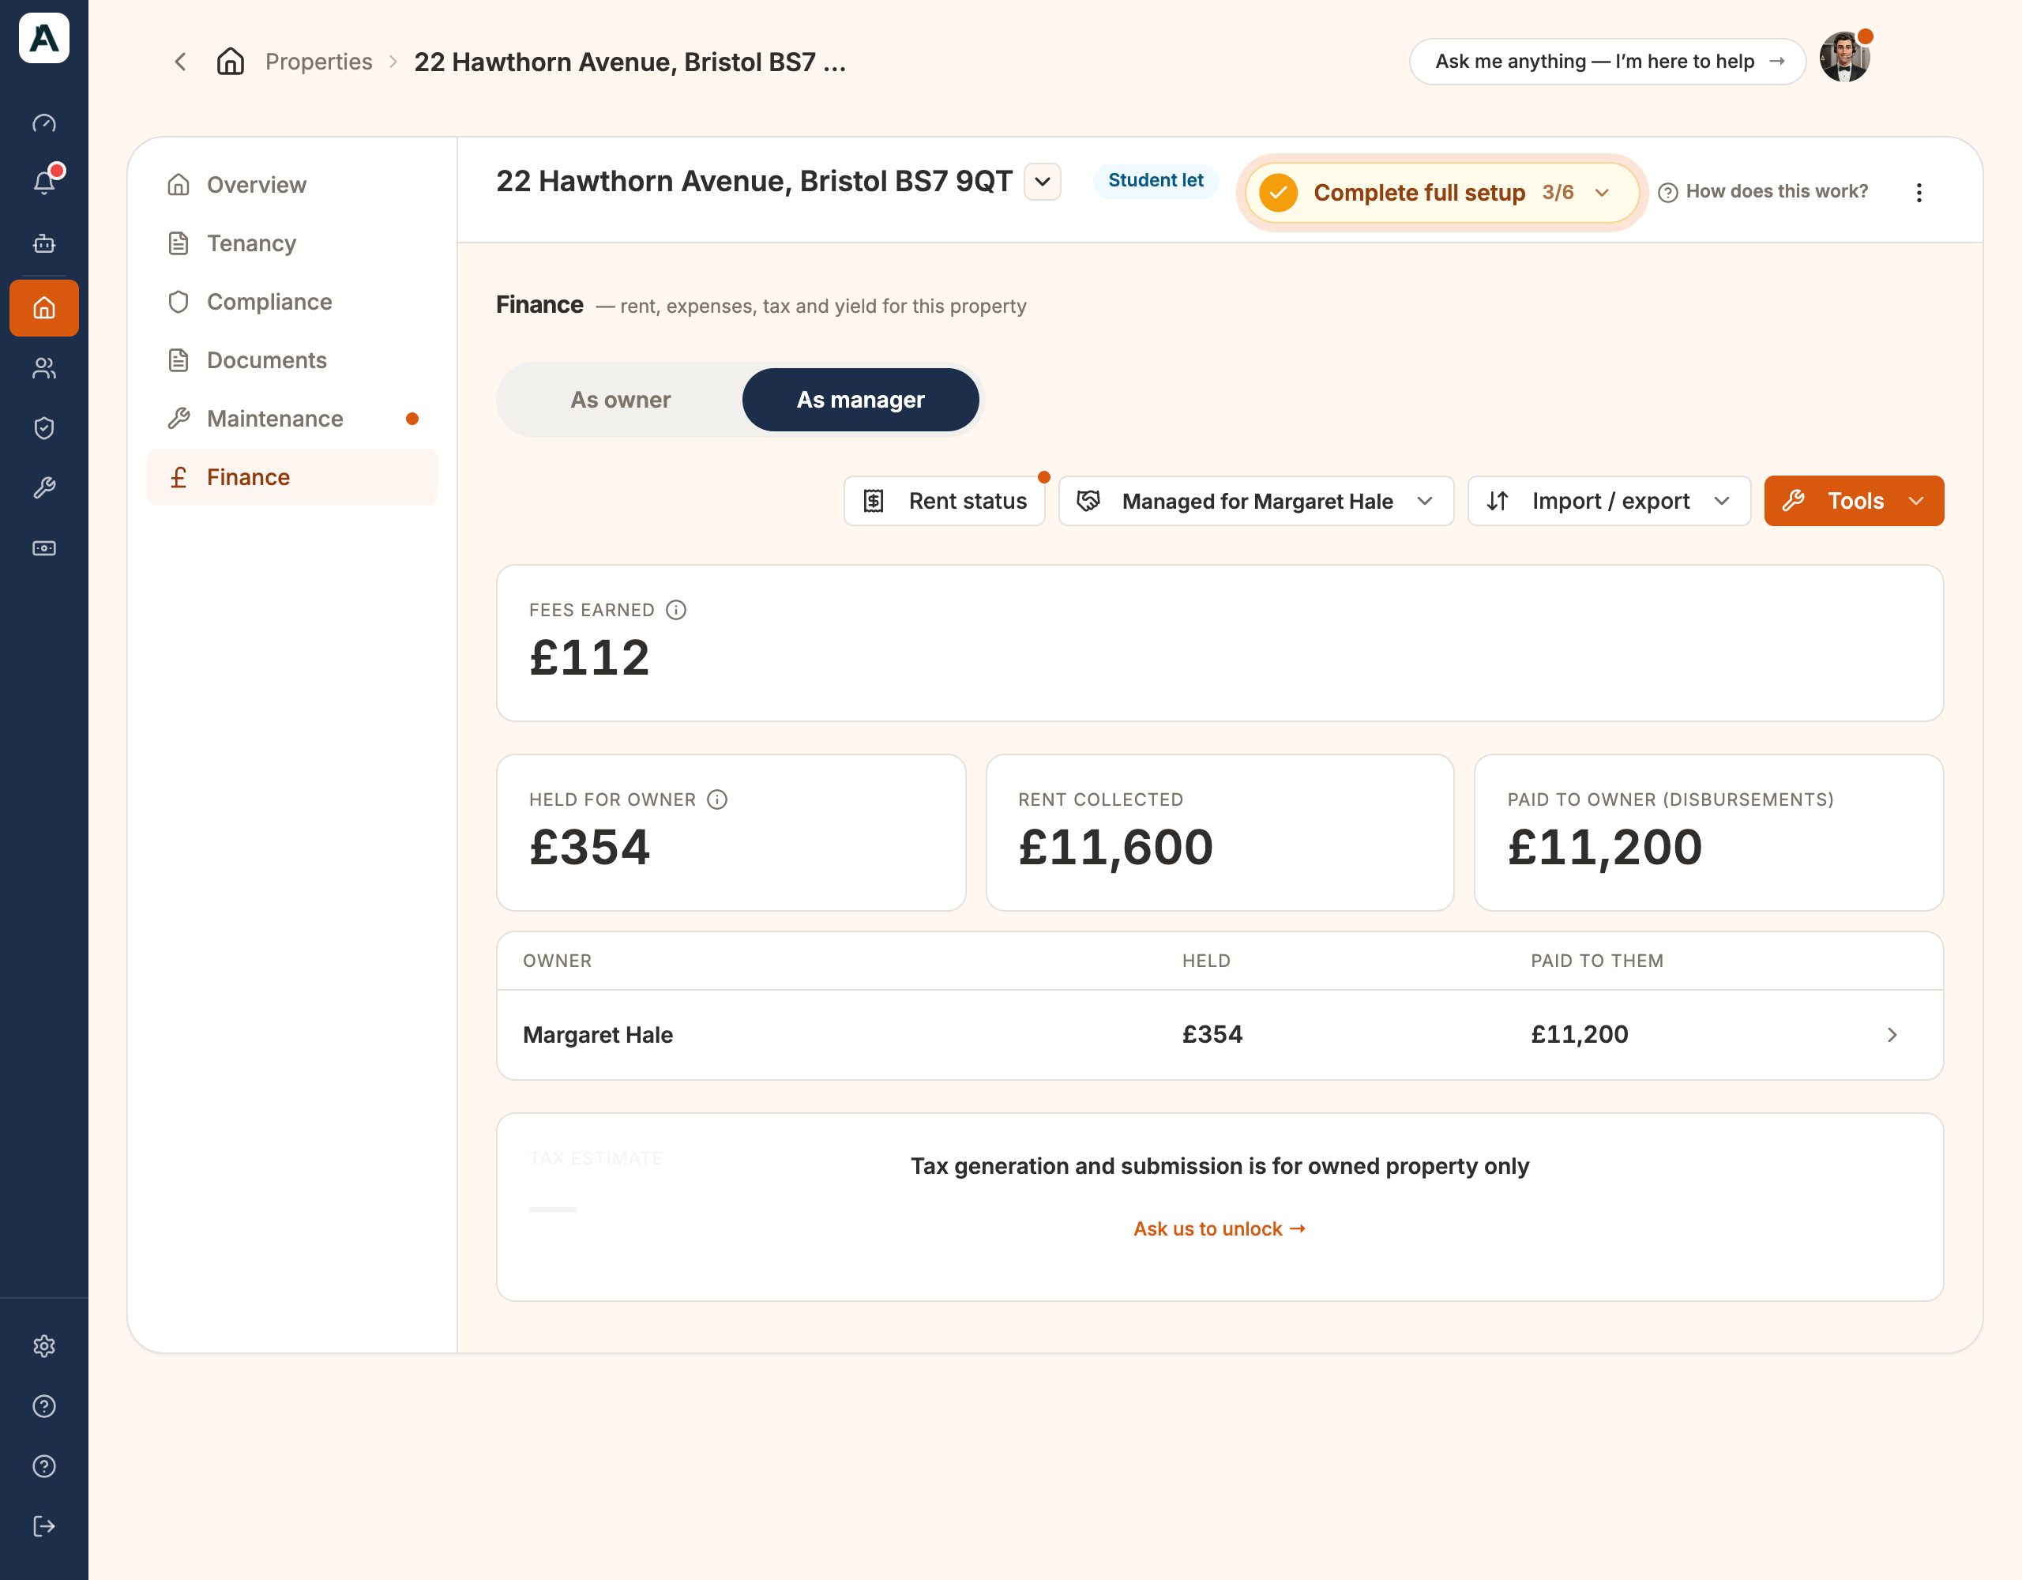Open Managed for Margaret Hale dropdown
This screenshot has width=2022, height=1580.
tap(1257, 501)
